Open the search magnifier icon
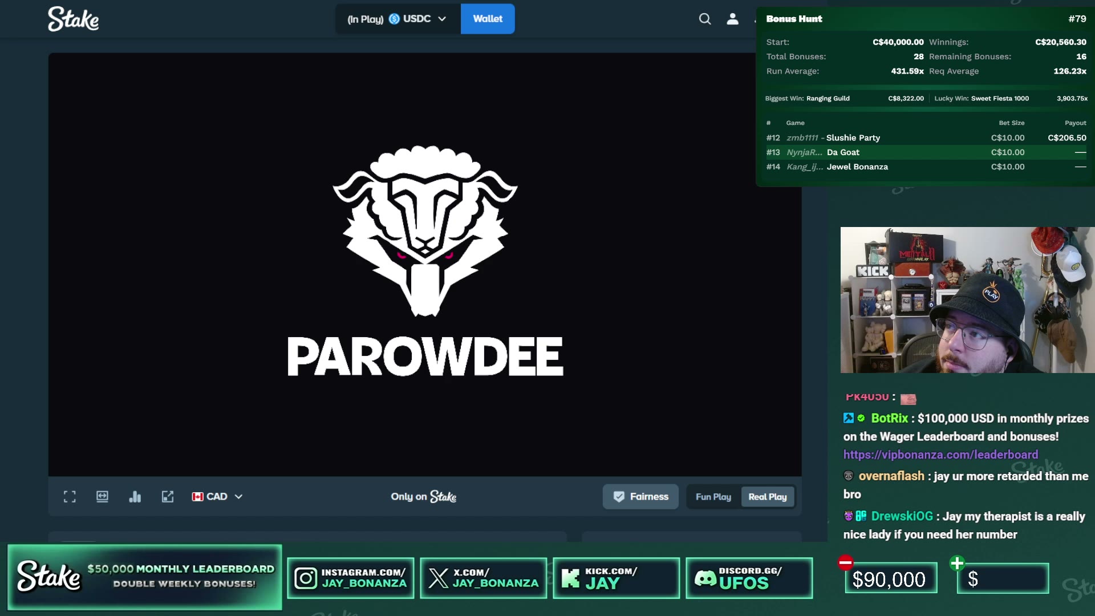 click(705, 19)
